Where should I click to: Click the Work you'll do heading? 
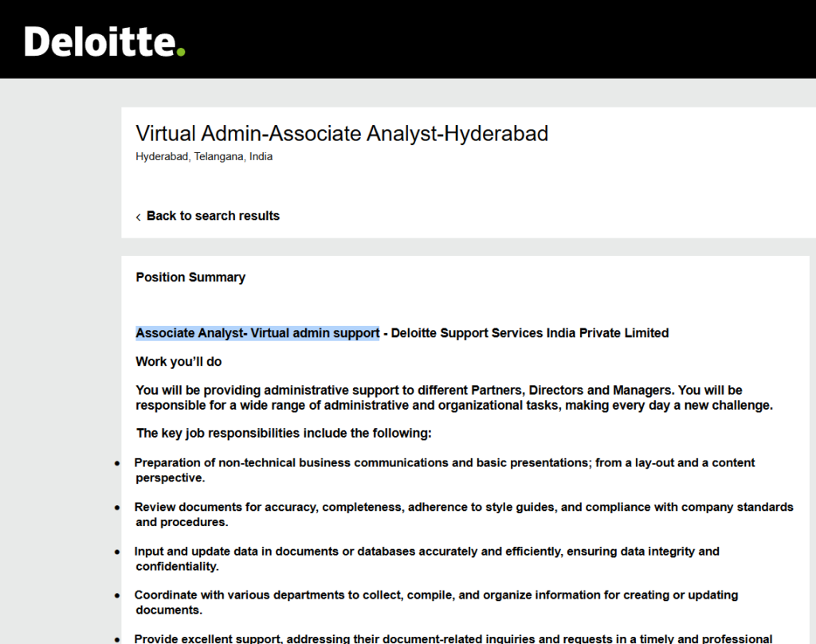point(178,362)
